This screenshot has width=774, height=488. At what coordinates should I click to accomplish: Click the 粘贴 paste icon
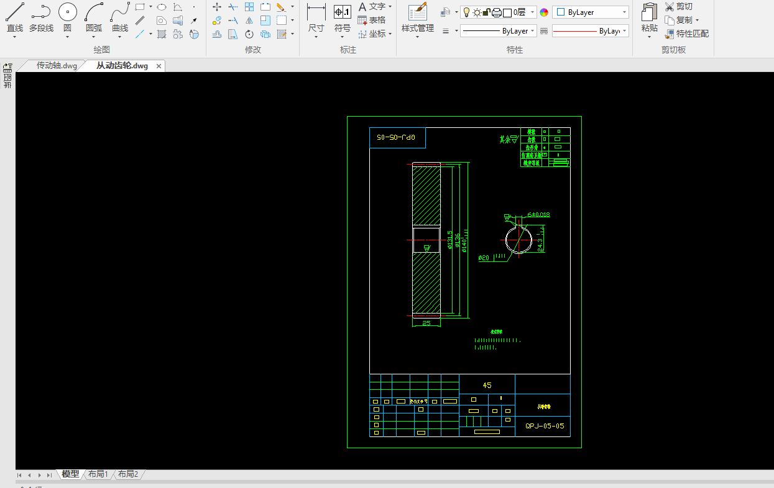(649, 12)
